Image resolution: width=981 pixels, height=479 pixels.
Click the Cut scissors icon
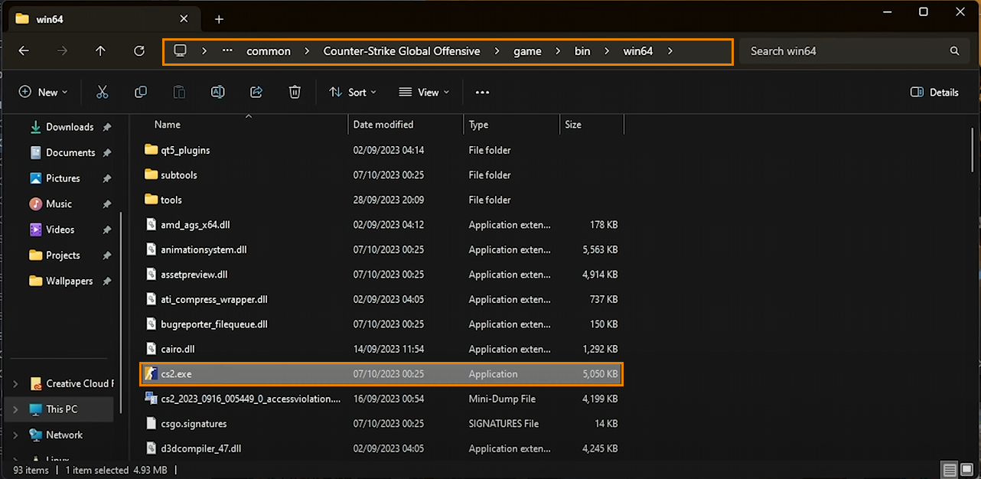(x=102, y=92)
